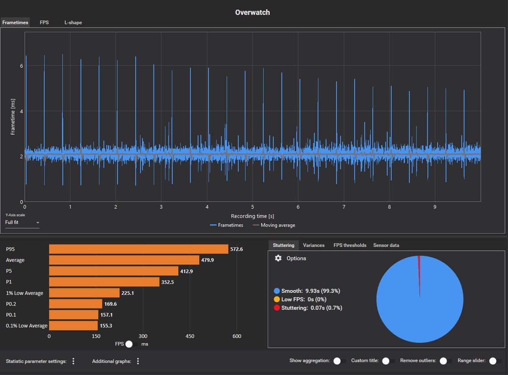
Task: Toggle the Custom title switch
Action: [x=388, y=361]
